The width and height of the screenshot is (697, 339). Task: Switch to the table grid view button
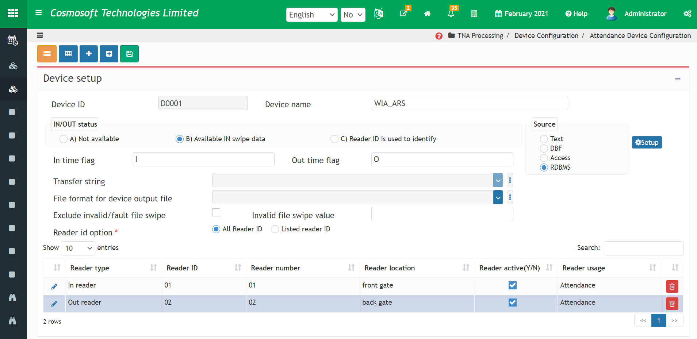(68, 54)
